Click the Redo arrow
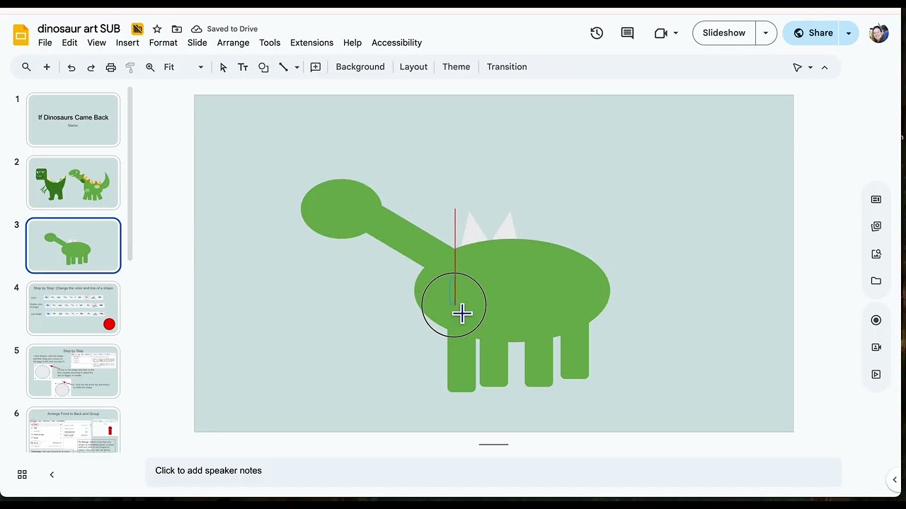Screen dimensions: 906x509 coord(91,67)
